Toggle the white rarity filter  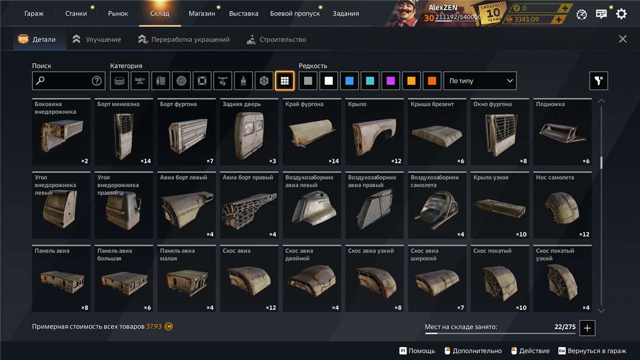(329, 81)
